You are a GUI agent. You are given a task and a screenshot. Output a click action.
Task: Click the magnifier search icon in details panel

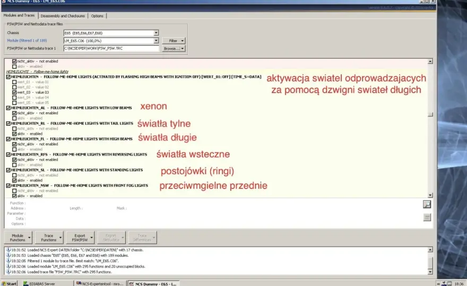[427, 204]
